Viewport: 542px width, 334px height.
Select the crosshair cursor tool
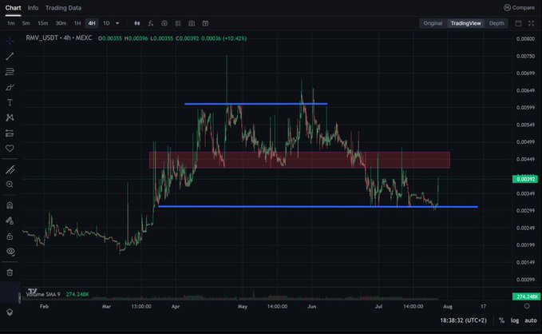click(10, 41)
